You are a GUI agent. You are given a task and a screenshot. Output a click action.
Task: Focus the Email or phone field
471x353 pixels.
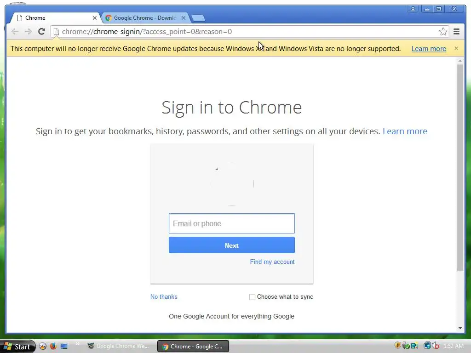[x=232, y=223]
